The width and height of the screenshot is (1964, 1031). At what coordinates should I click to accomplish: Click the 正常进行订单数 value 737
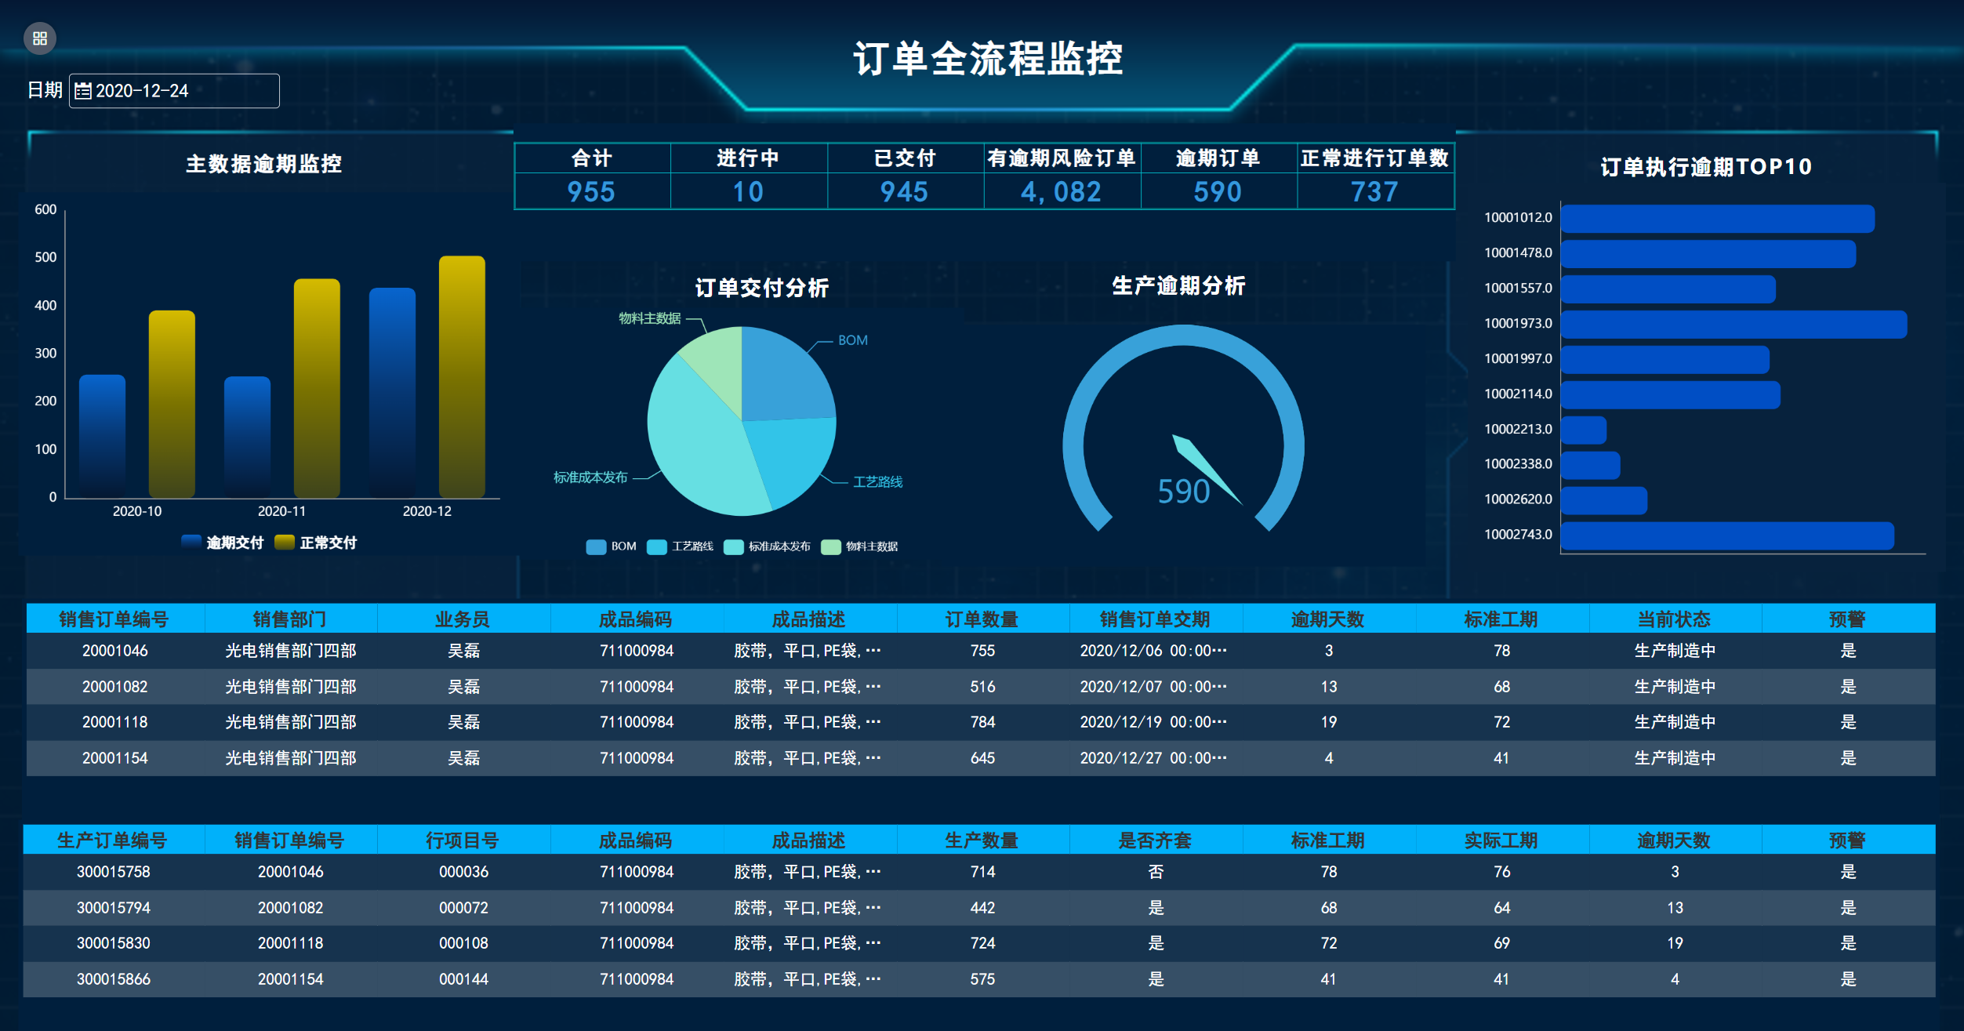(x=1374, y=192)
